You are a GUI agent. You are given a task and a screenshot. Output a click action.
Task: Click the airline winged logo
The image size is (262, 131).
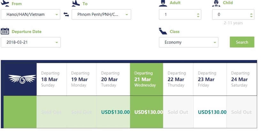[x=20, y=79]
